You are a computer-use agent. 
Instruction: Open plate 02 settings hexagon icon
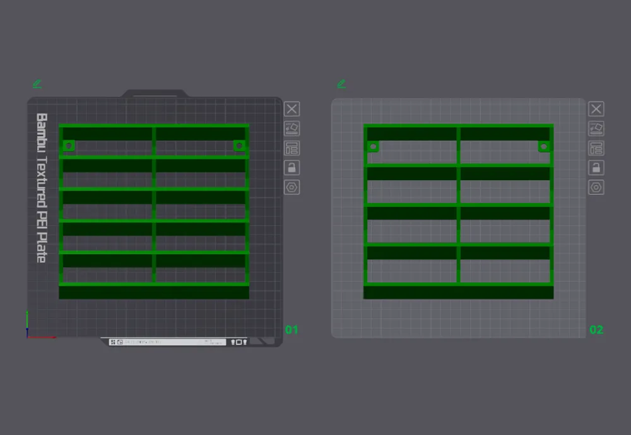pyautogui.click(x=596, y=187)
